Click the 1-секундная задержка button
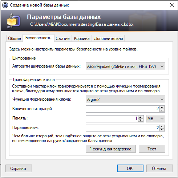Viewport: 178px width, 178px height. (x=111, y=149)
